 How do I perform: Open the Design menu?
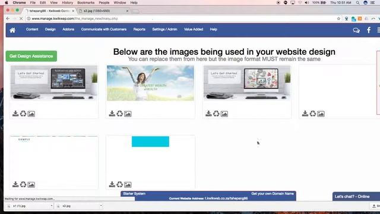(x=50, y=29)
